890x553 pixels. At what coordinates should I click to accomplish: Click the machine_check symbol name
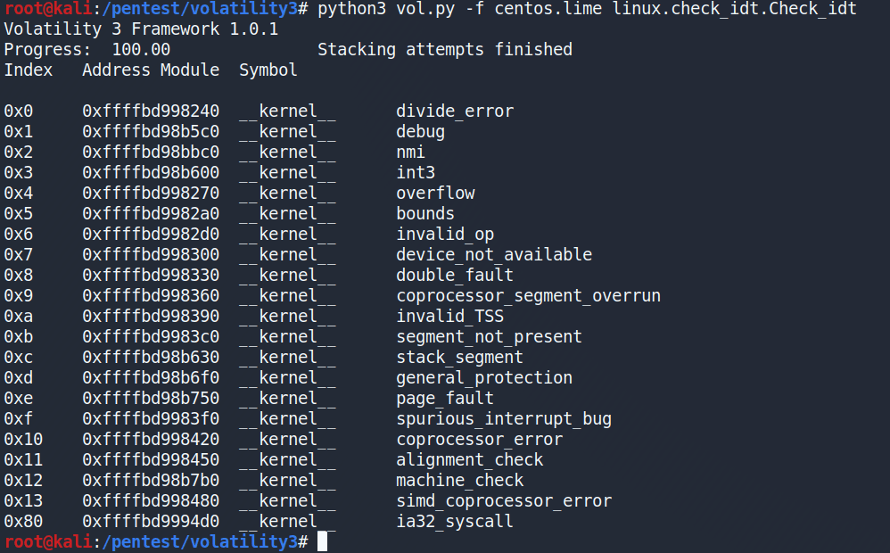(460, 481)
